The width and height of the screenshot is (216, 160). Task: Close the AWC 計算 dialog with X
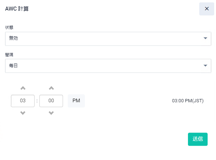coord(207,9)
